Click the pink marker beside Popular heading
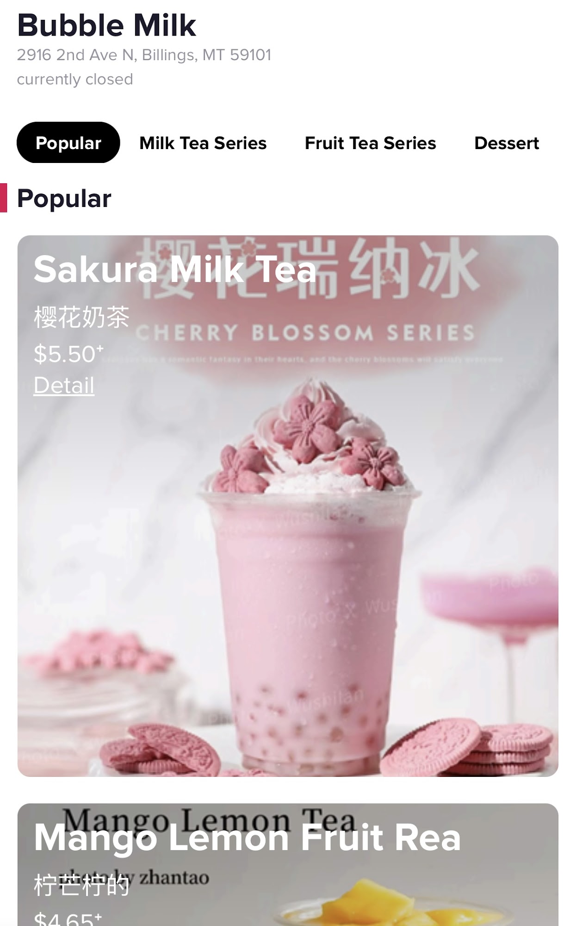576x926 pixels. (4, 198)
